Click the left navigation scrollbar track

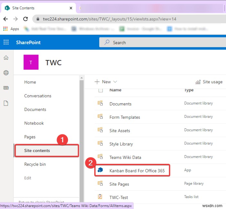(x=82, y=141)
